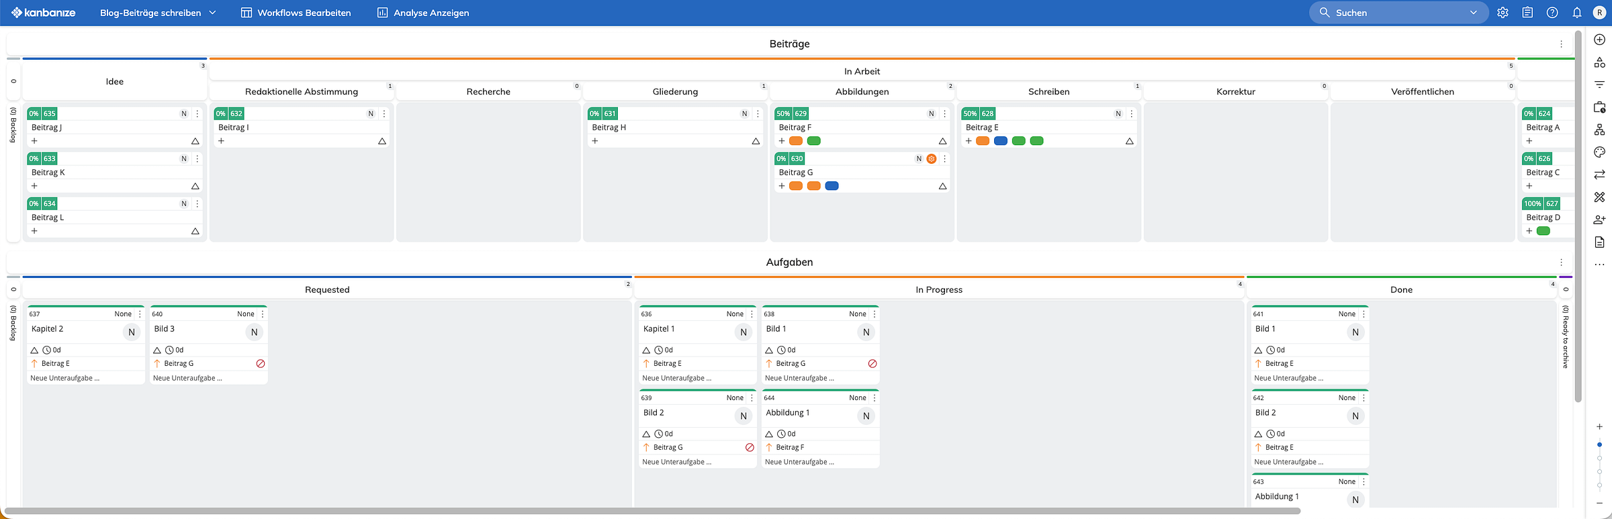1612x519 pixels.
Task: Open the three-dot menu on Beitrag J card
Action: pos(197,114)
